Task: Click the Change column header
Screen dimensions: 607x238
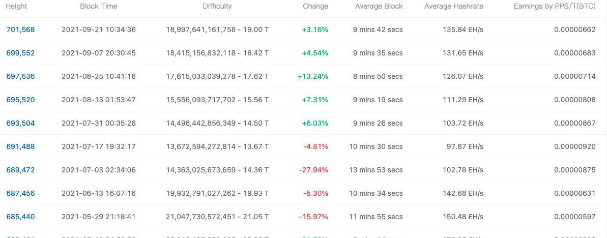Action: pos(315,6)
